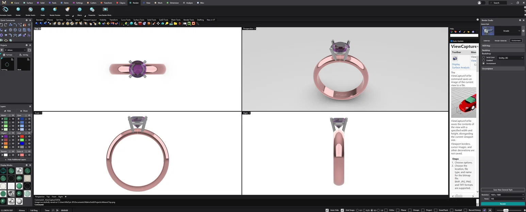The height and width of the screenshot is (212, 526).
Task: Open the Passes 150 dropdown
Action: 507,199
